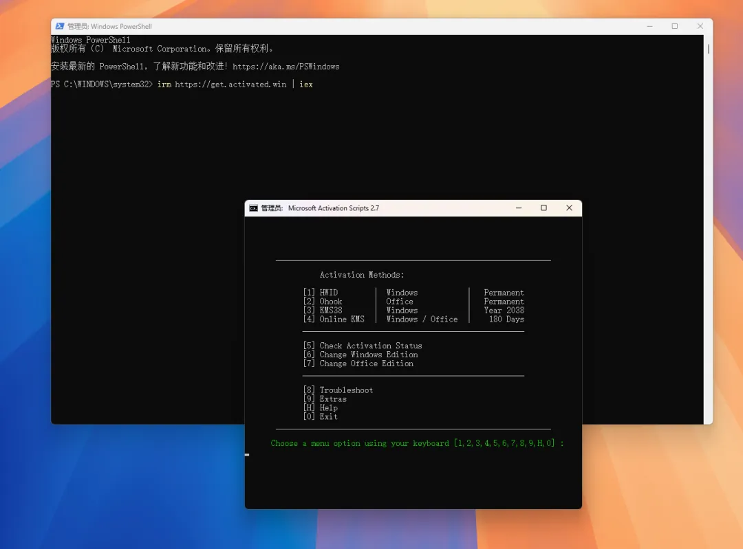Click the PowerShell icon in the title bar
The image size is (743, 549).
(x=58, y=26)
